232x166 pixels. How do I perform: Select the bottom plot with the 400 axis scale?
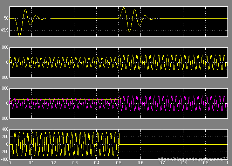coord(118,144)
